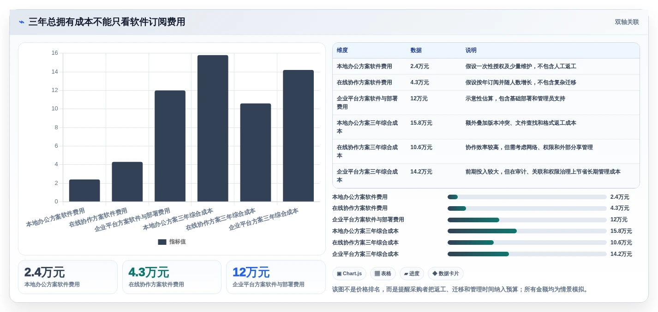The height and width of the screenshot is (312, 658).
Task: Click the 12万元 data card
Action: pos(276,277)
